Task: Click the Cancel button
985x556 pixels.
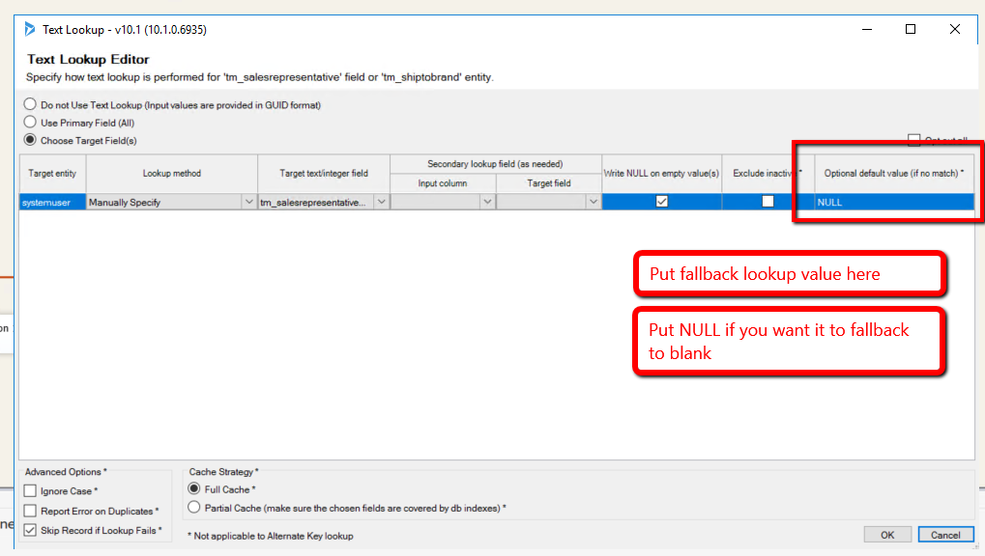Action: click(x=945, y=535)
